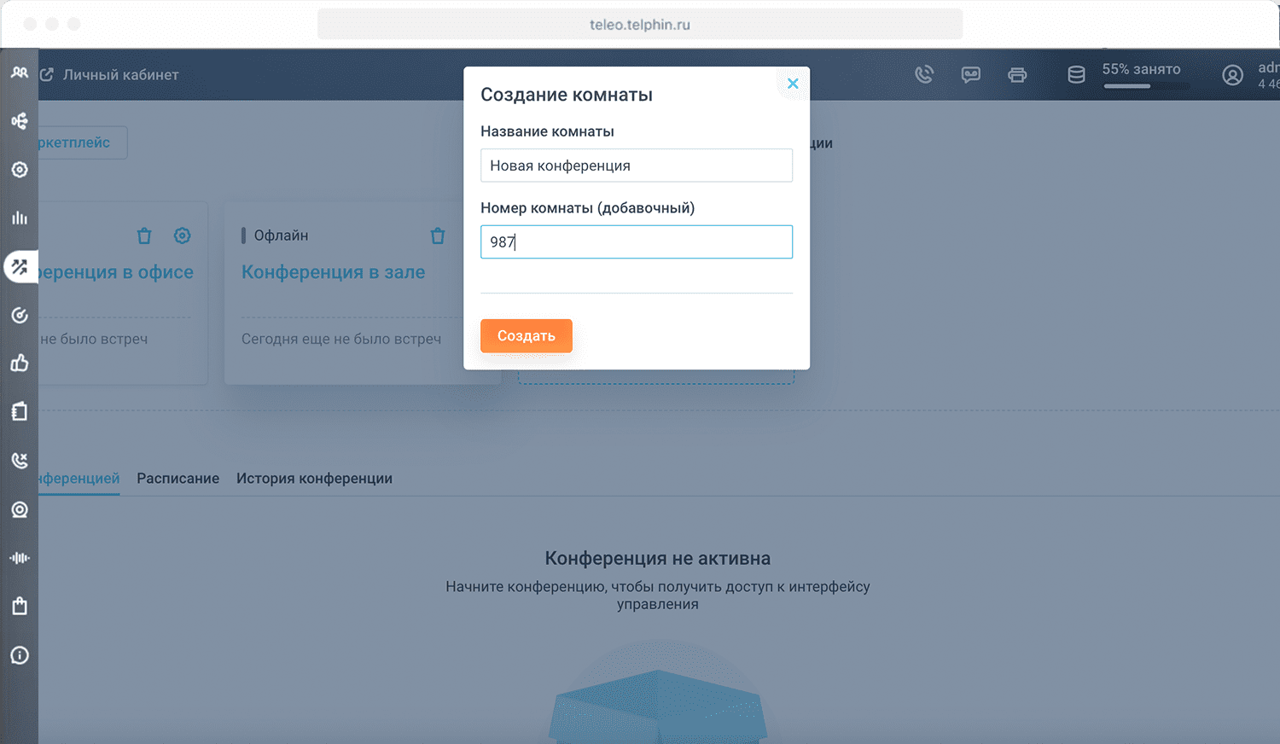Open the fax printer icon in the header
The width and height of the screenshot is (1280, 744).
(x=1017, y=75)
